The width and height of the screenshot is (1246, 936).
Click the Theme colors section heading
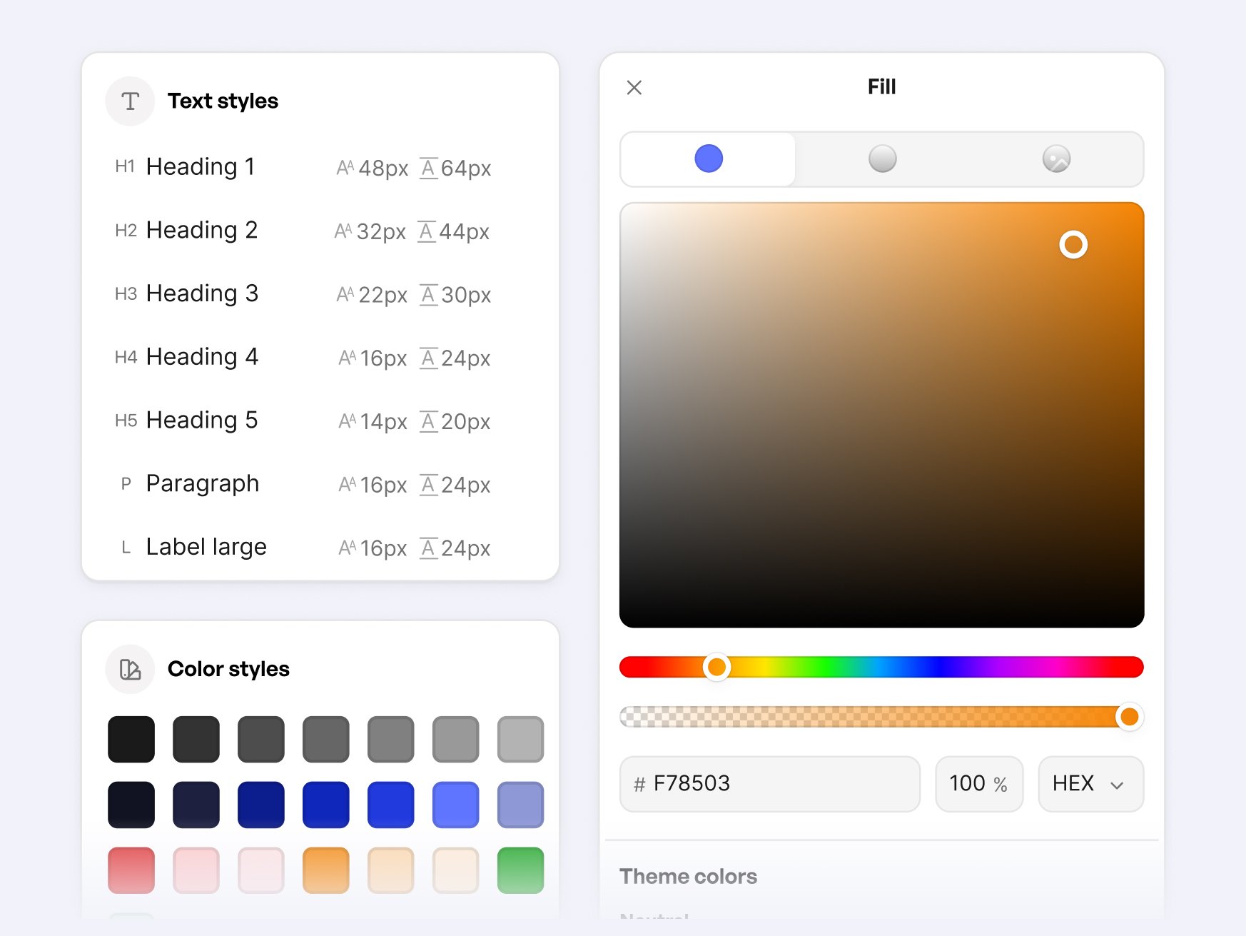(688, 877)
